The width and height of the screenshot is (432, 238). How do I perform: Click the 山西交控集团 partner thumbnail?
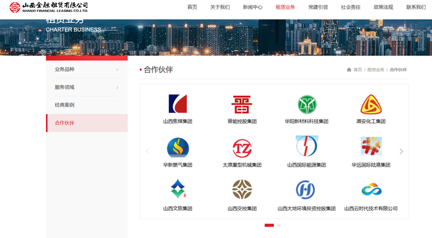(242, 189)
